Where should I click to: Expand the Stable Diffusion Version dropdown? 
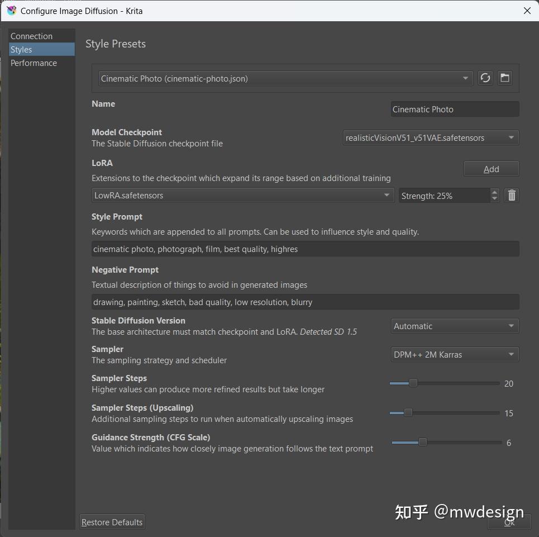pyautogui.click(x=455, y=326)
